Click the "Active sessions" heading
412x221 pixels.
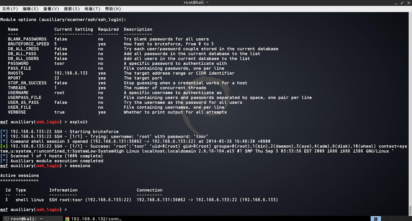pyautogui.click(x=20, y=176)
